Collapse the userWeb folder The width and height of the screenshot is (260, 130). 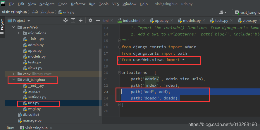point(13,27)
